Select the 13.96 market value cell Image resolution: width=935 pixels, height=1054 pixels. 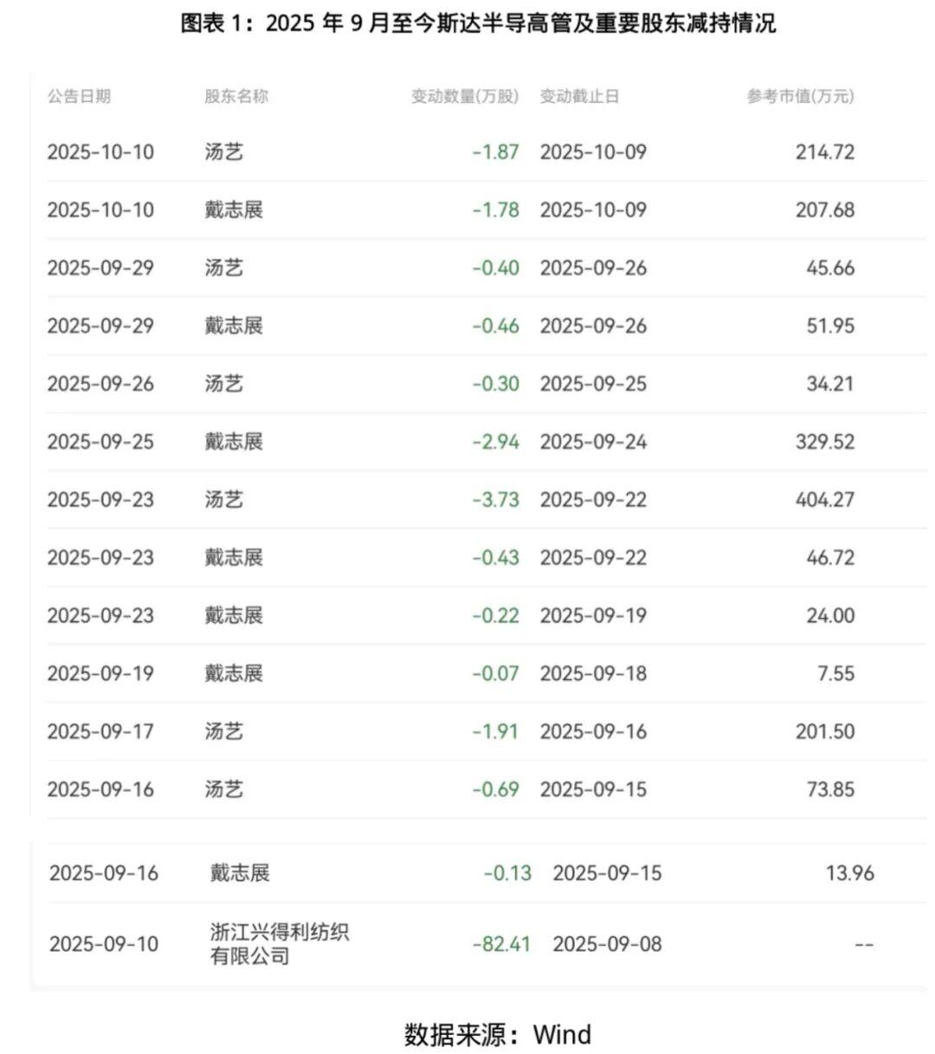849,873
